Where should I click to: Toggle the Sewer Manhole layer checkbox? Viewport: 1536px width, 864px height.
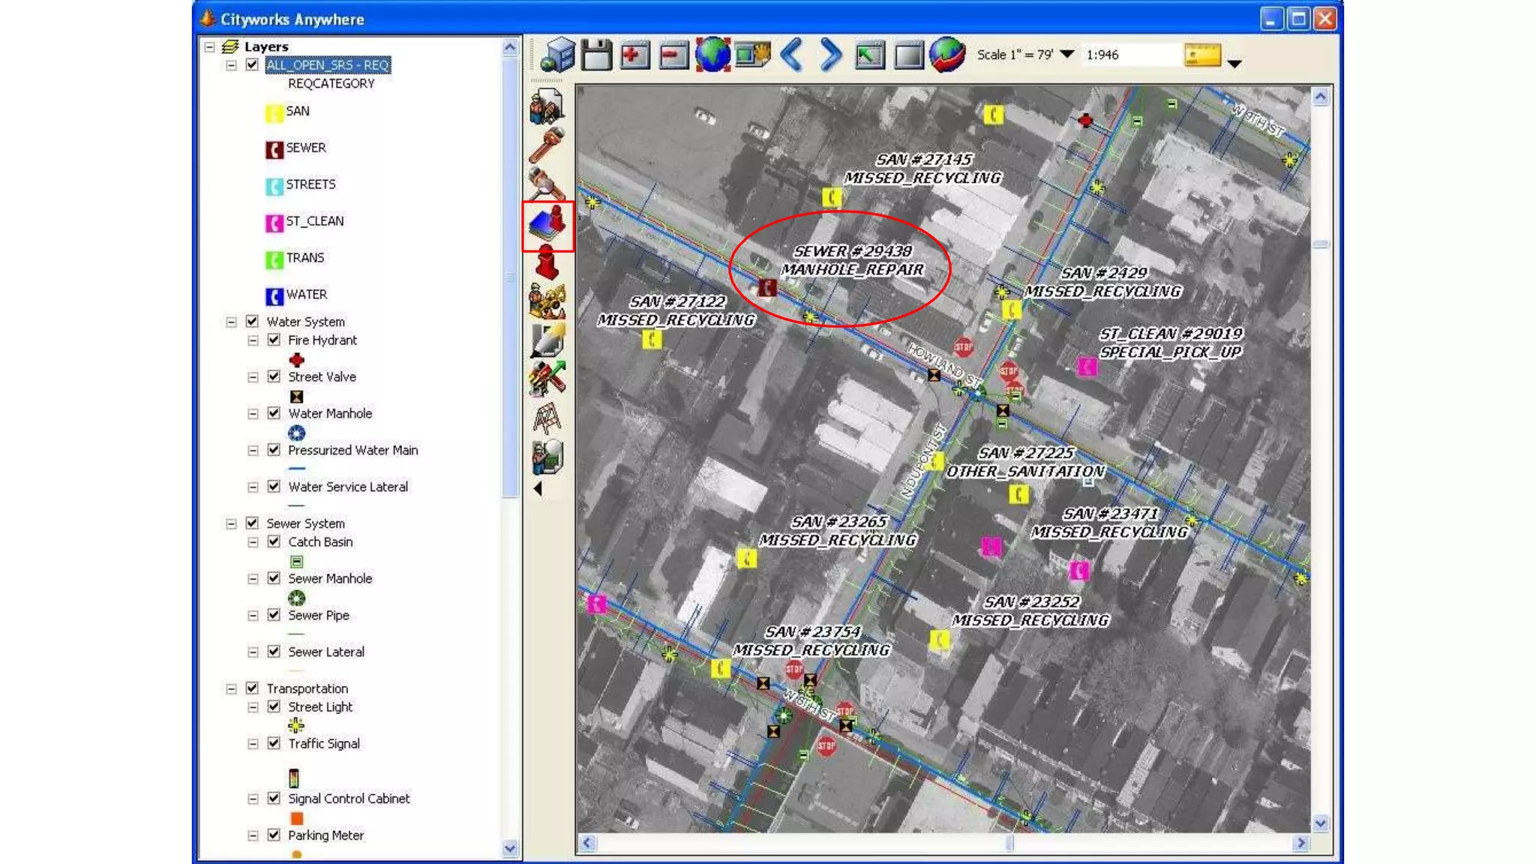tap(274, 578)
